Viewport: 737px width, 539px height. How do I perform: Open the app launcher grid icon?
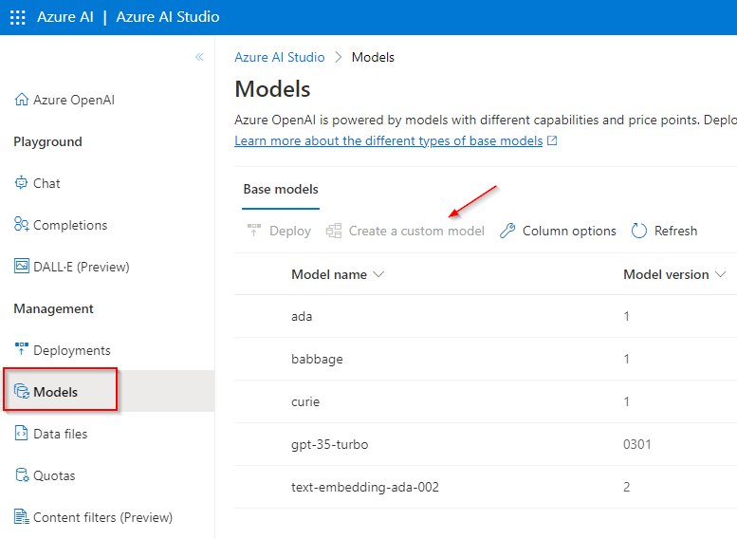coord(18,17)
